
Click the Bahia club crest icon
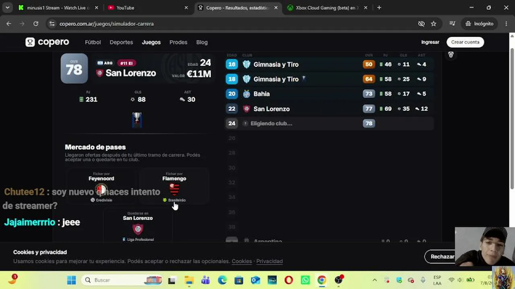coord(247,94)
